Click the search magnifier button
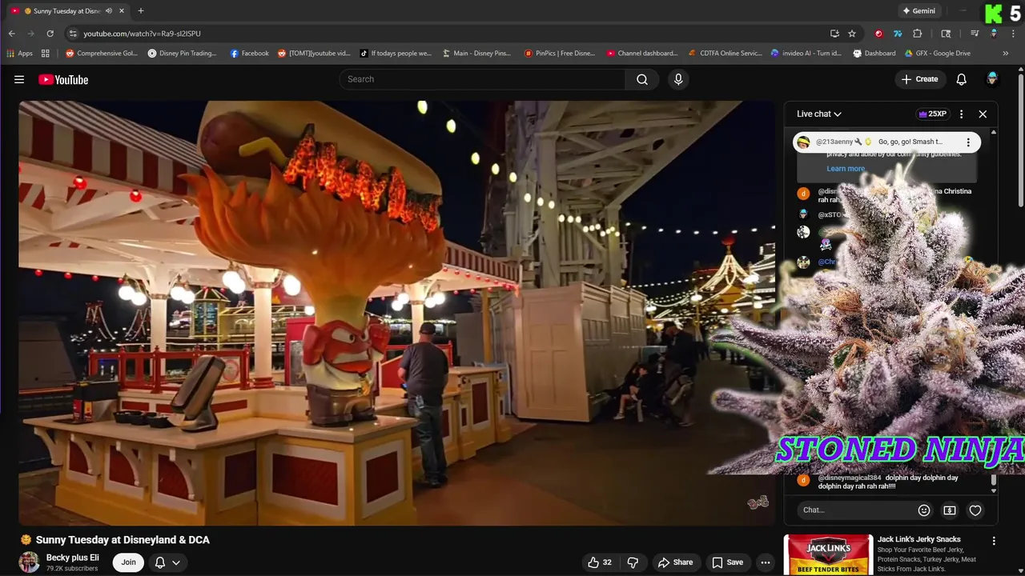Screen dimensions: 1025x576 [642, 79]
